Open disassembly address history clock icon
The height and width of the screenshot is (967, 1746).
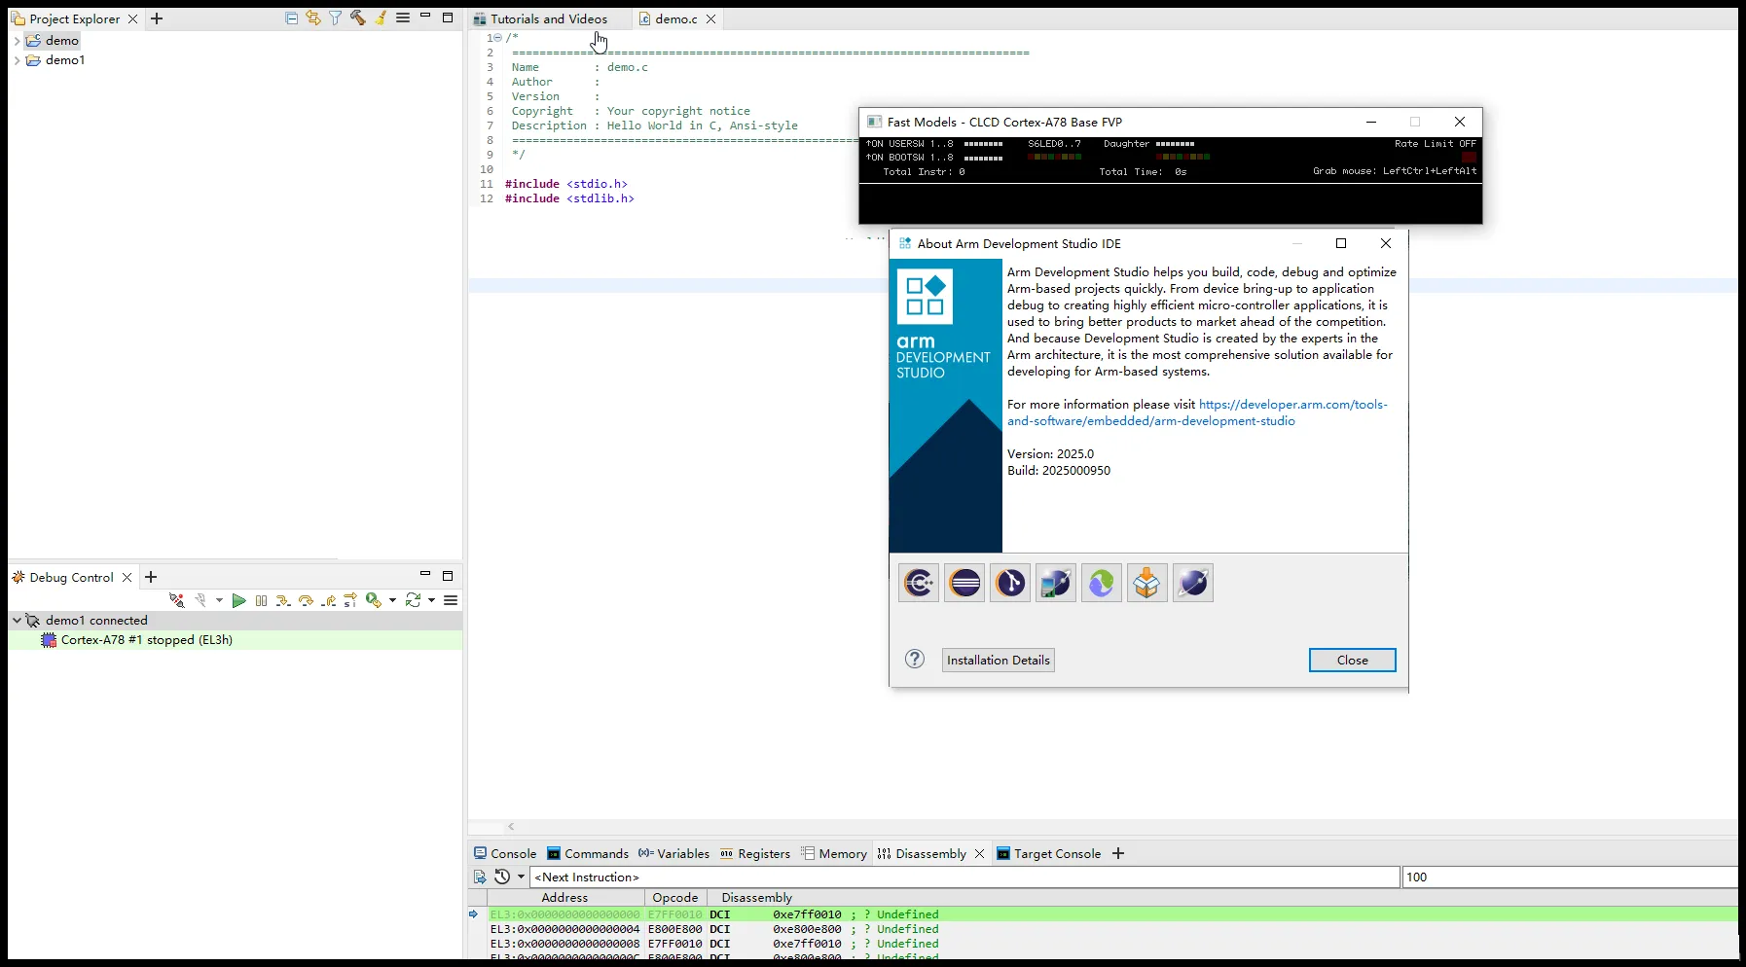coord(502,877)
